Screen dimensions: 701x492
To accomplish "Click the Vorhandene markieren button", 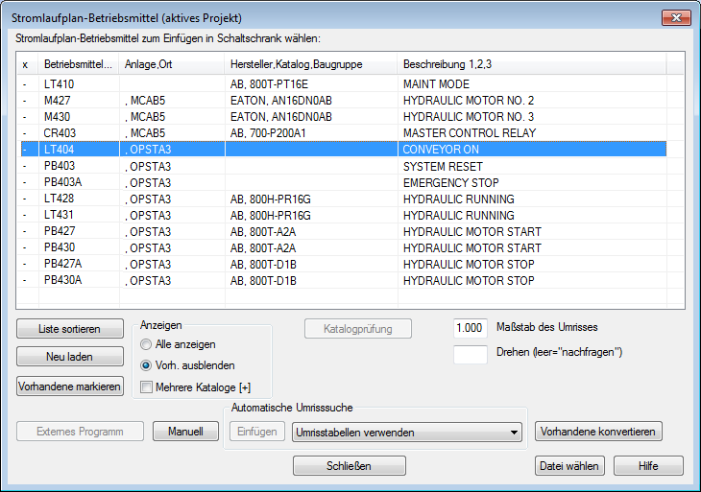I will (70, 387).
